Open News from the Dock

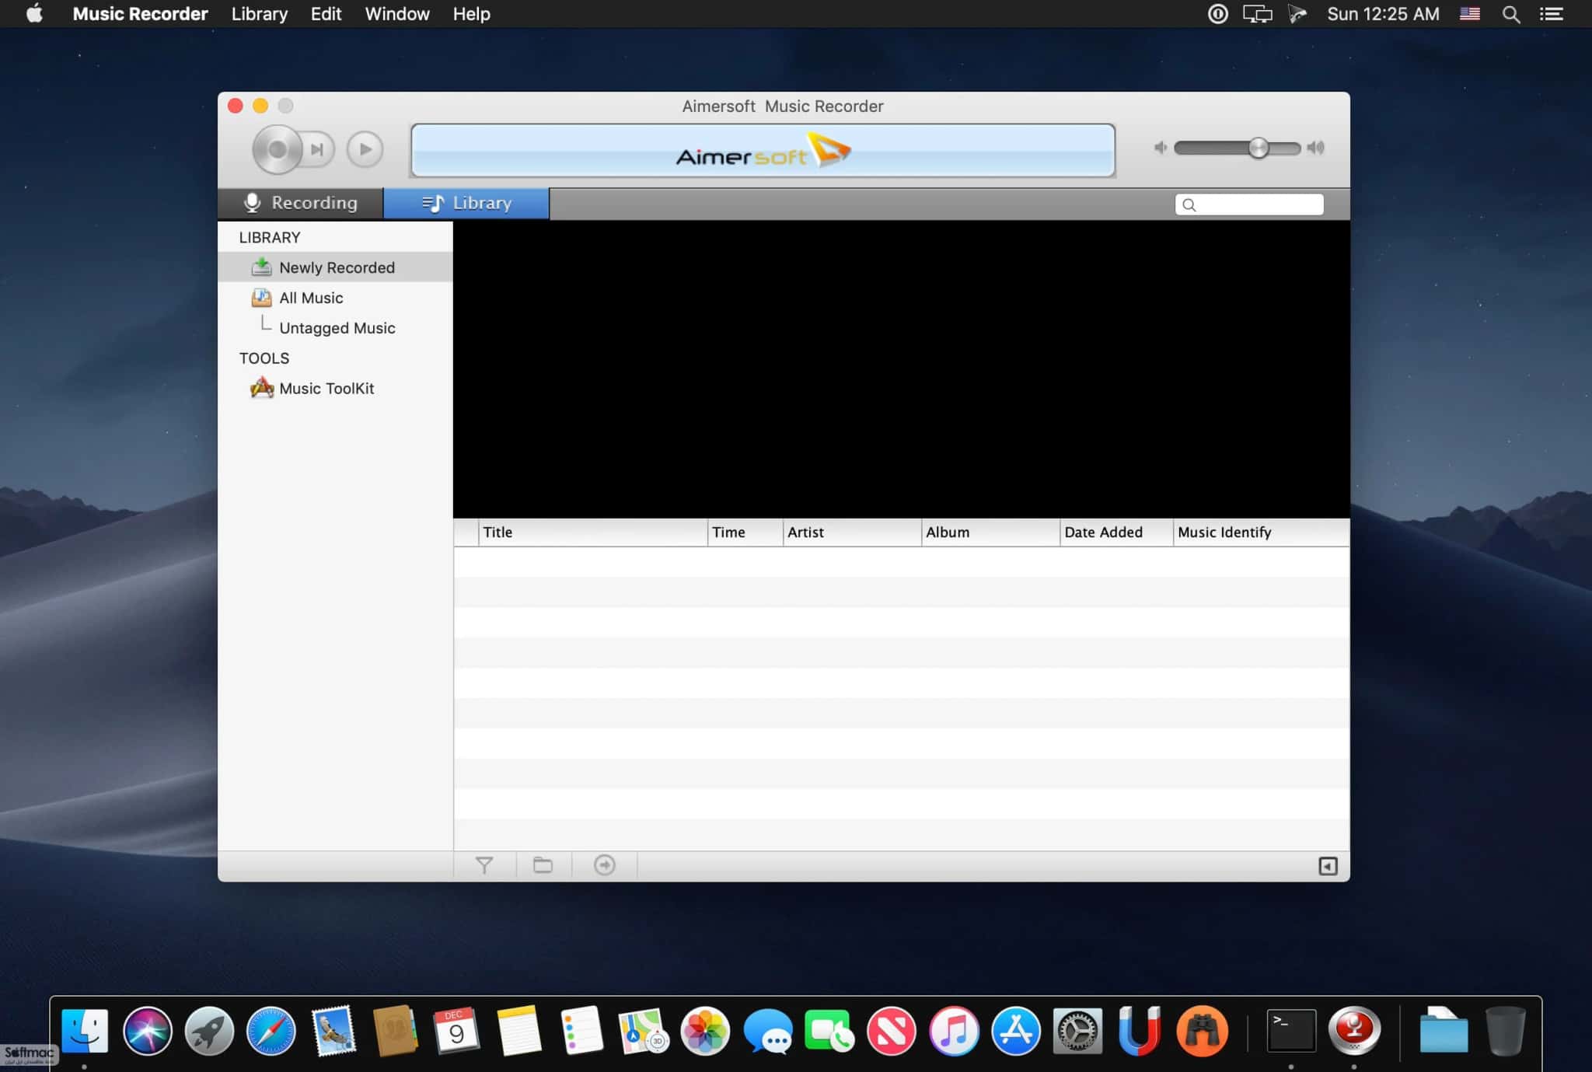(x=892, y=1031)
